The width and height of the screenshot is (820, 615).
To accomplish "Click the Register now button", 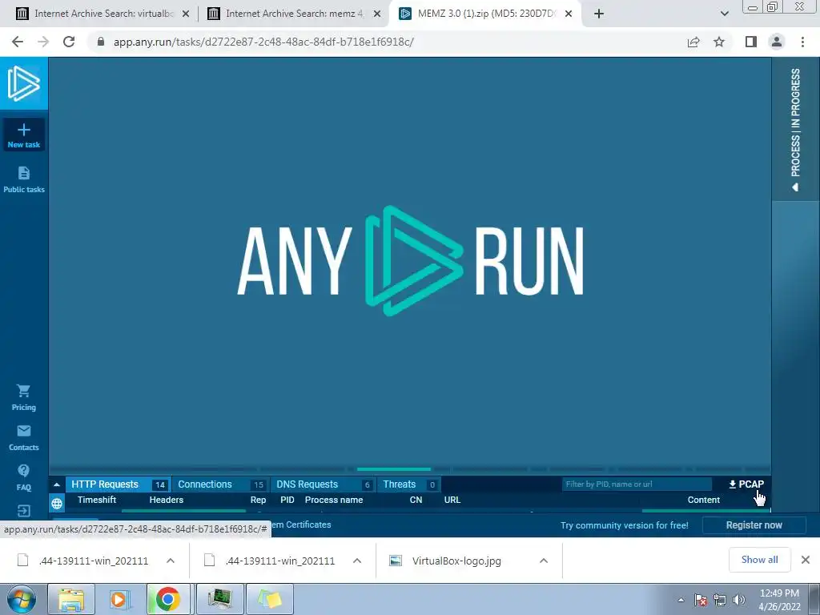I will [754, 525].
